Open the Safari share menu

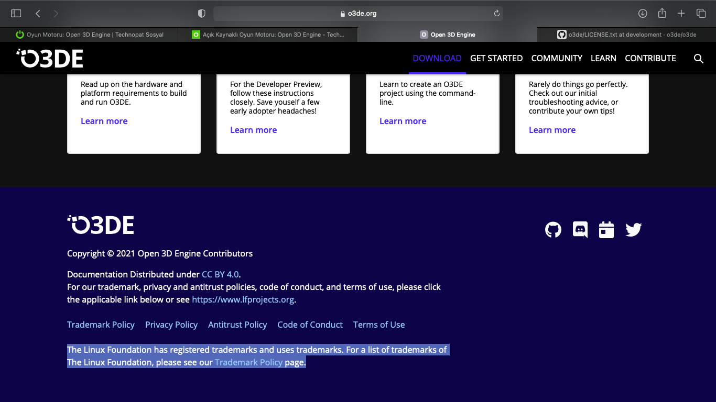[x=662, y=13]
